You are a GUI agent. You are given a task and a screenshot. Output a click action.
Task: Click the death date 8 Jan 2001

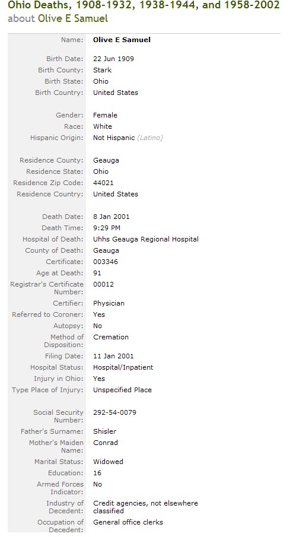(111, 217)
